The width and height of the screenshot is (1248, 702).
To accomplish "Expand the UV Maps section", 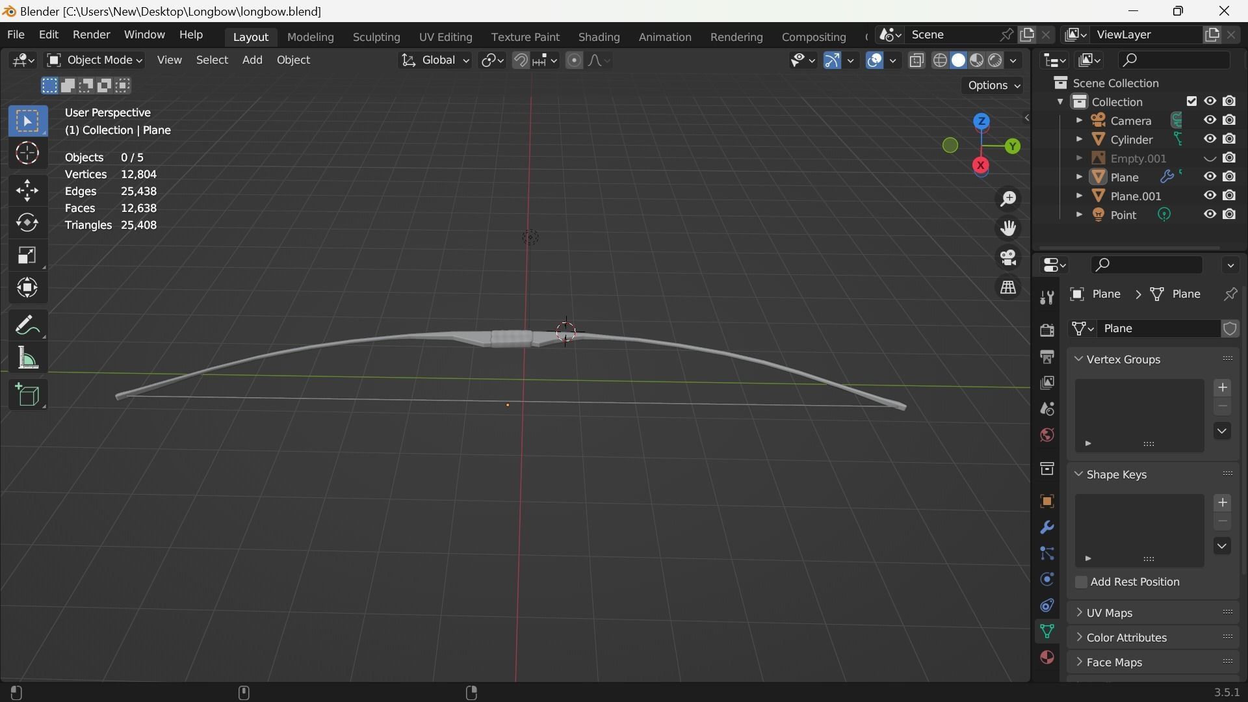I will click(x=1103, y=612).
